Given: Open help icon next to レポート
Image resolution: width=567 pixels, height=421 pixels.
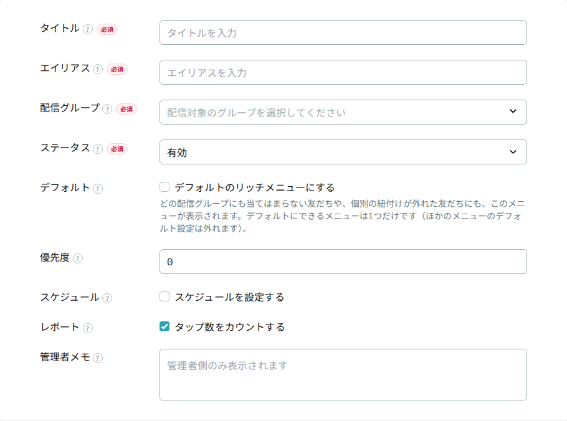Looking at the screenshot, I should [88, 328].
